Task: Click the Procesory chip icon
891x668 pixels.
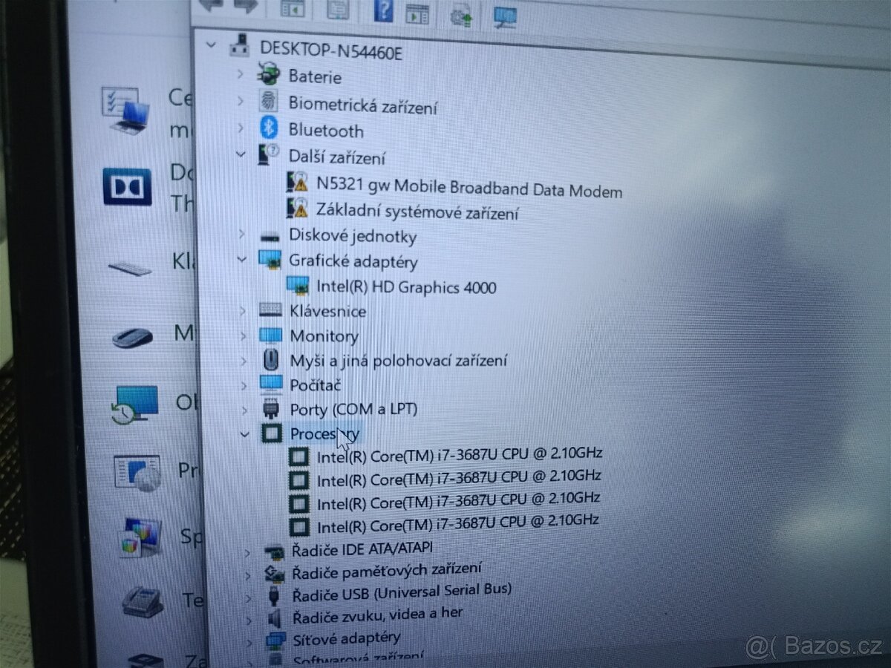Action: point(272,433)
